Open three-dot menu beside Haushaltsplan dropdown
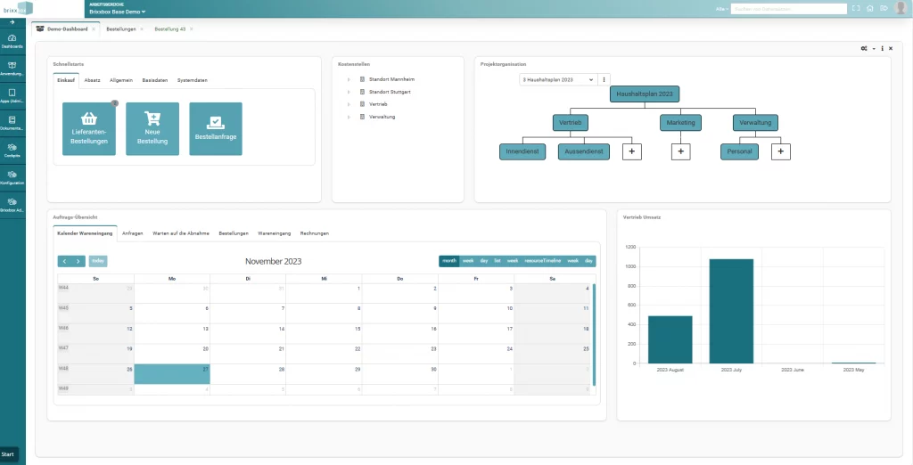This screenshot has height=465, width=913. [x=604, y=80]
